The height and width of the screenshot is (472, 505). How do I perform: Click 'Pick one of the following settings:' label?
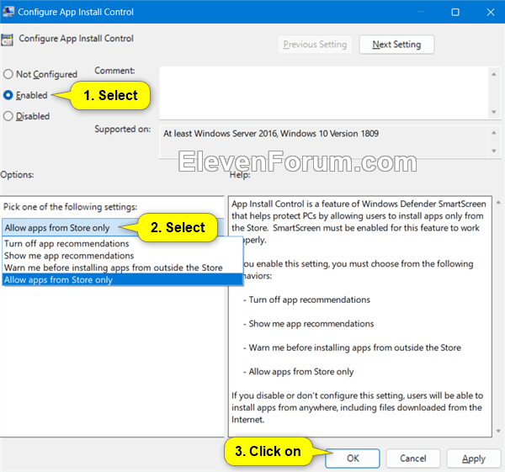click(x=70, y=207)
